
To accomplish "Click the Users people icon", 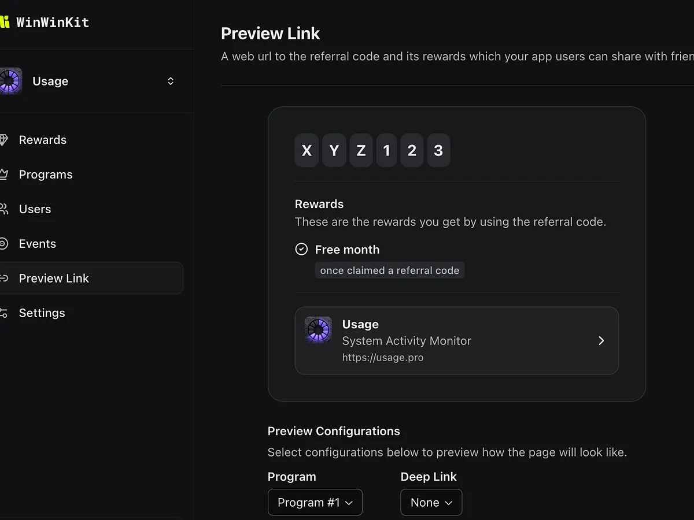I will click(x=3, y=209).
